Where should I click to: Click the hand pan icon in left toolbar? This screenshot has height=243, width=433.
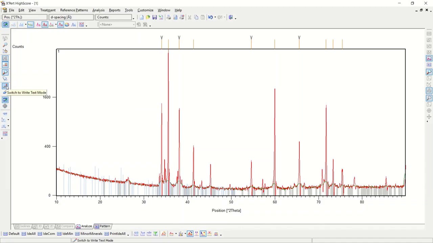[x=5, y=51]
